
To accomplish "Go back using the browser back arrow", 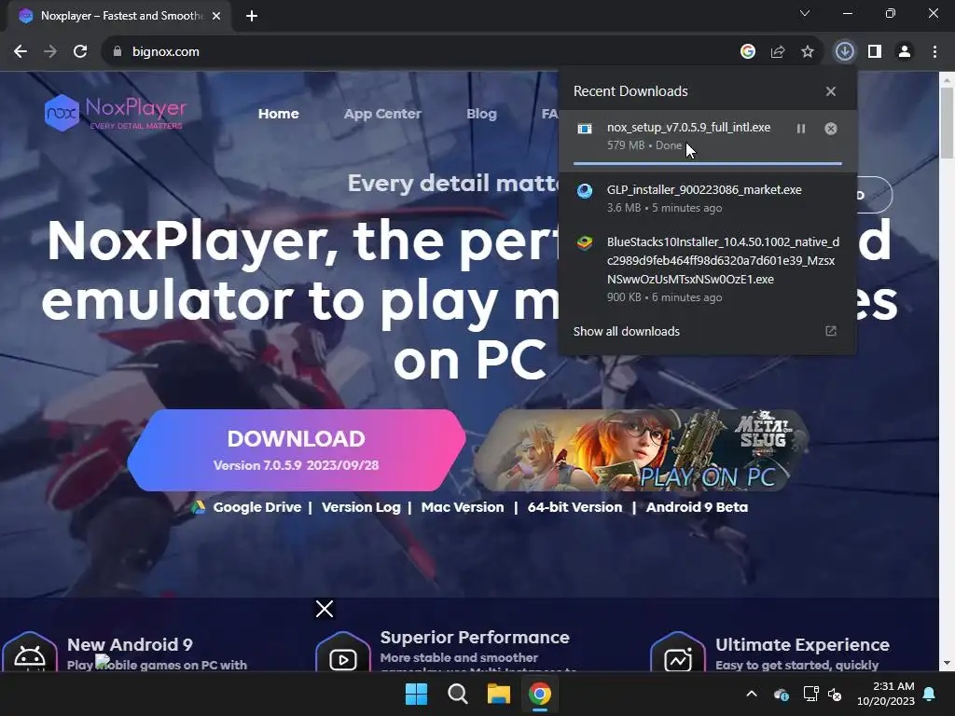I will pos(21,52).
